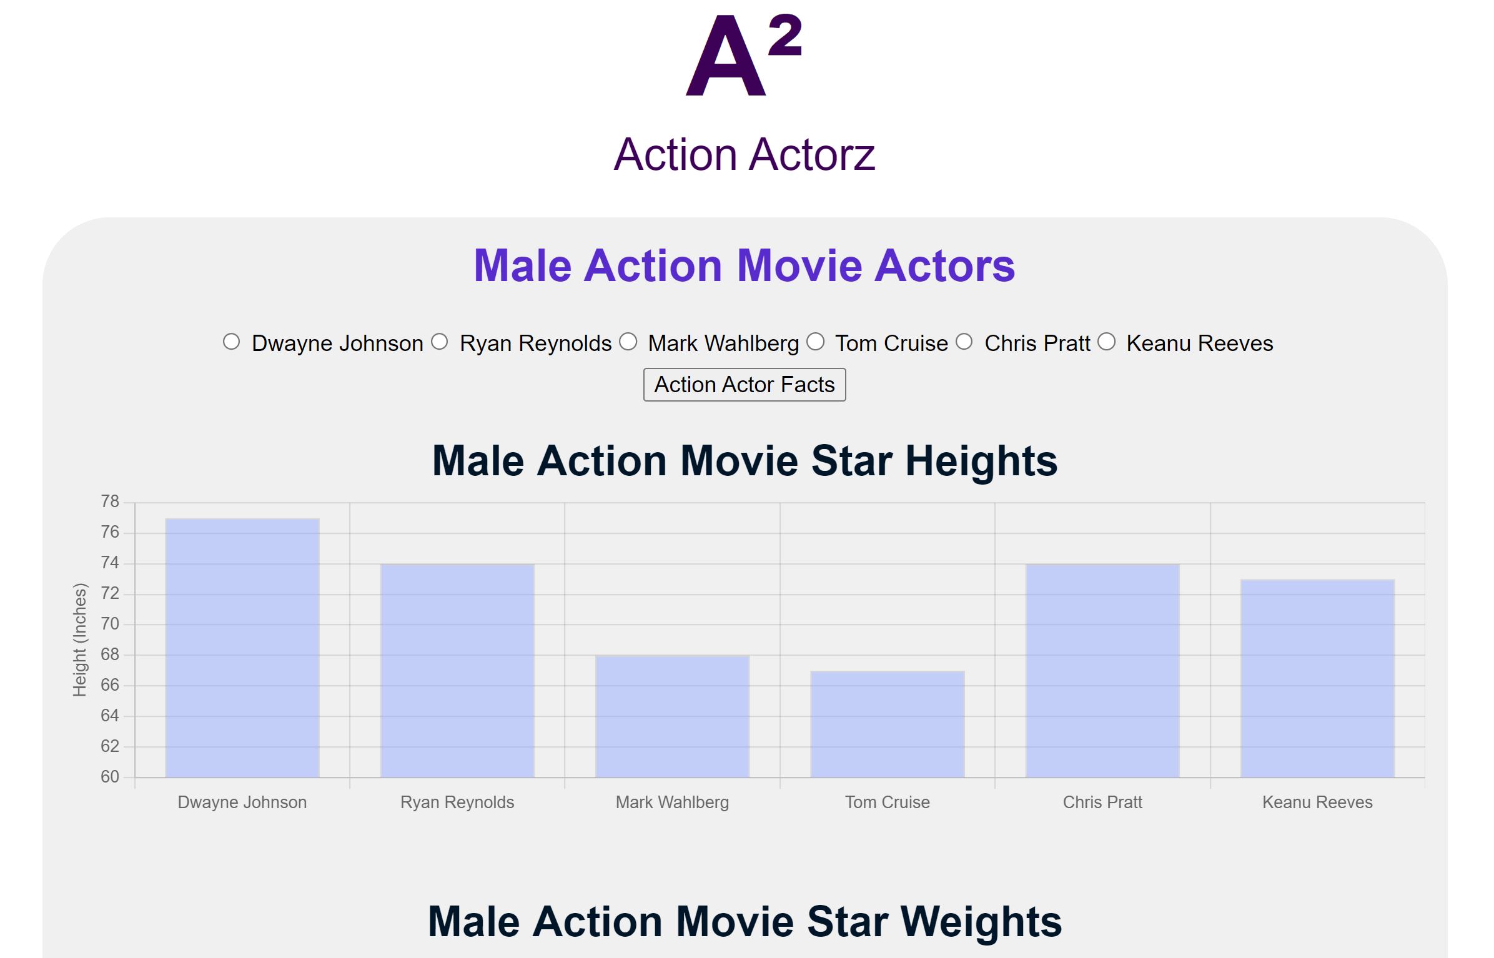Click the Male Action Movie Actors heading

coord(745,265)
